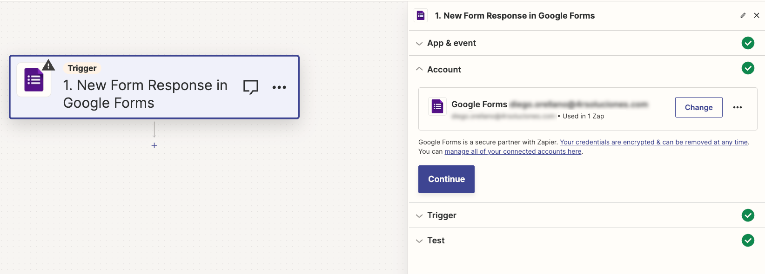Expand the Test section
Screen dimensions: 765x274
(x=587, y=241)
